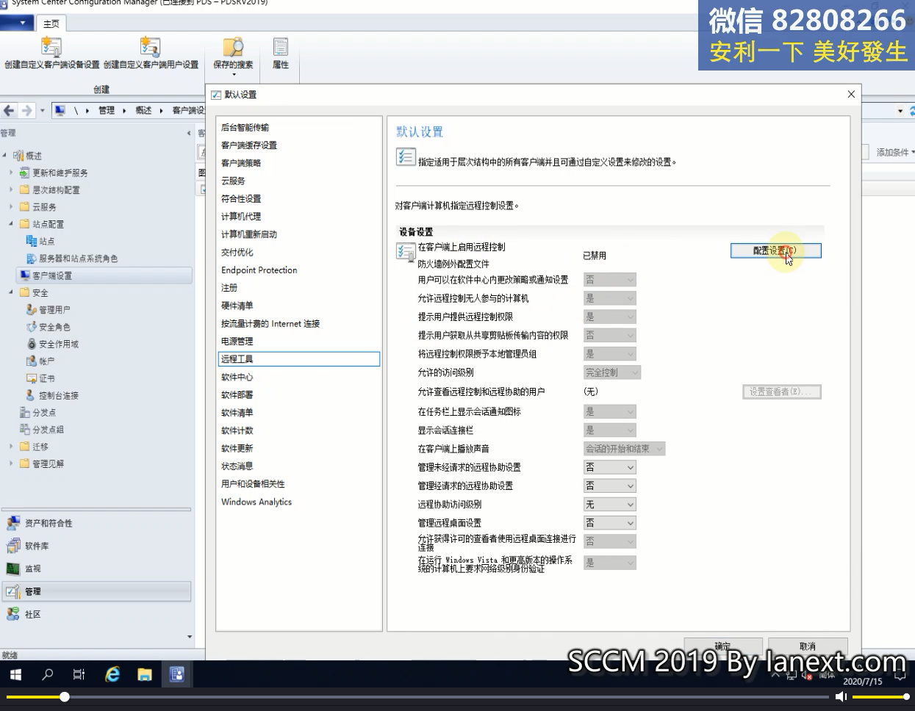This screenshot has height=711, width=915.
Task: Open the 管理用户 node
Action: [54, 310]
